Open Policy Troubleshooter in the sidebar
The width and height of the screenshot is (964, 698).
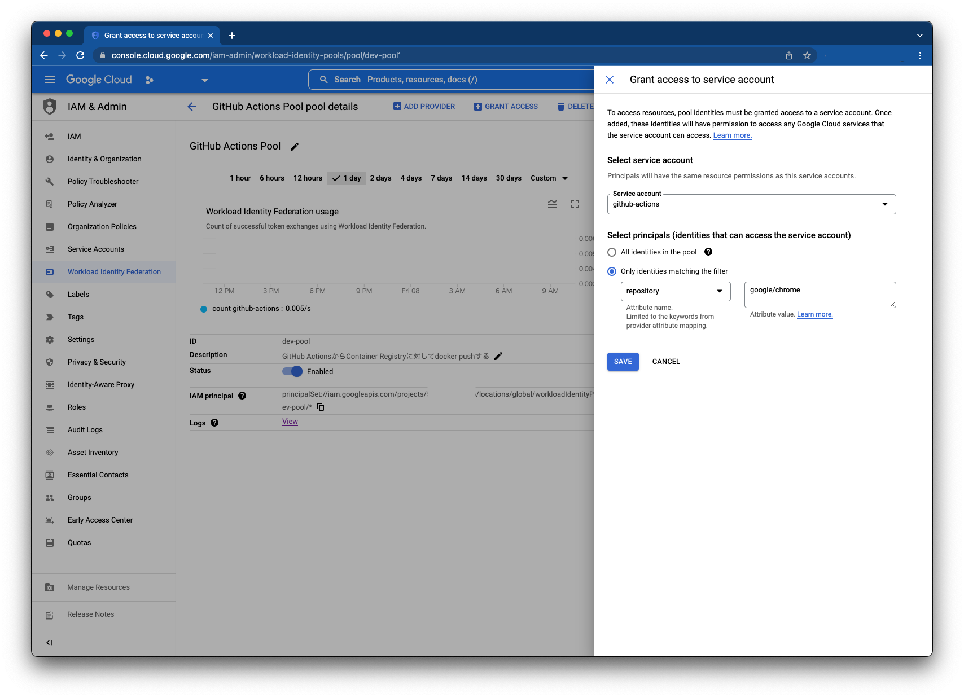[104, 182]
